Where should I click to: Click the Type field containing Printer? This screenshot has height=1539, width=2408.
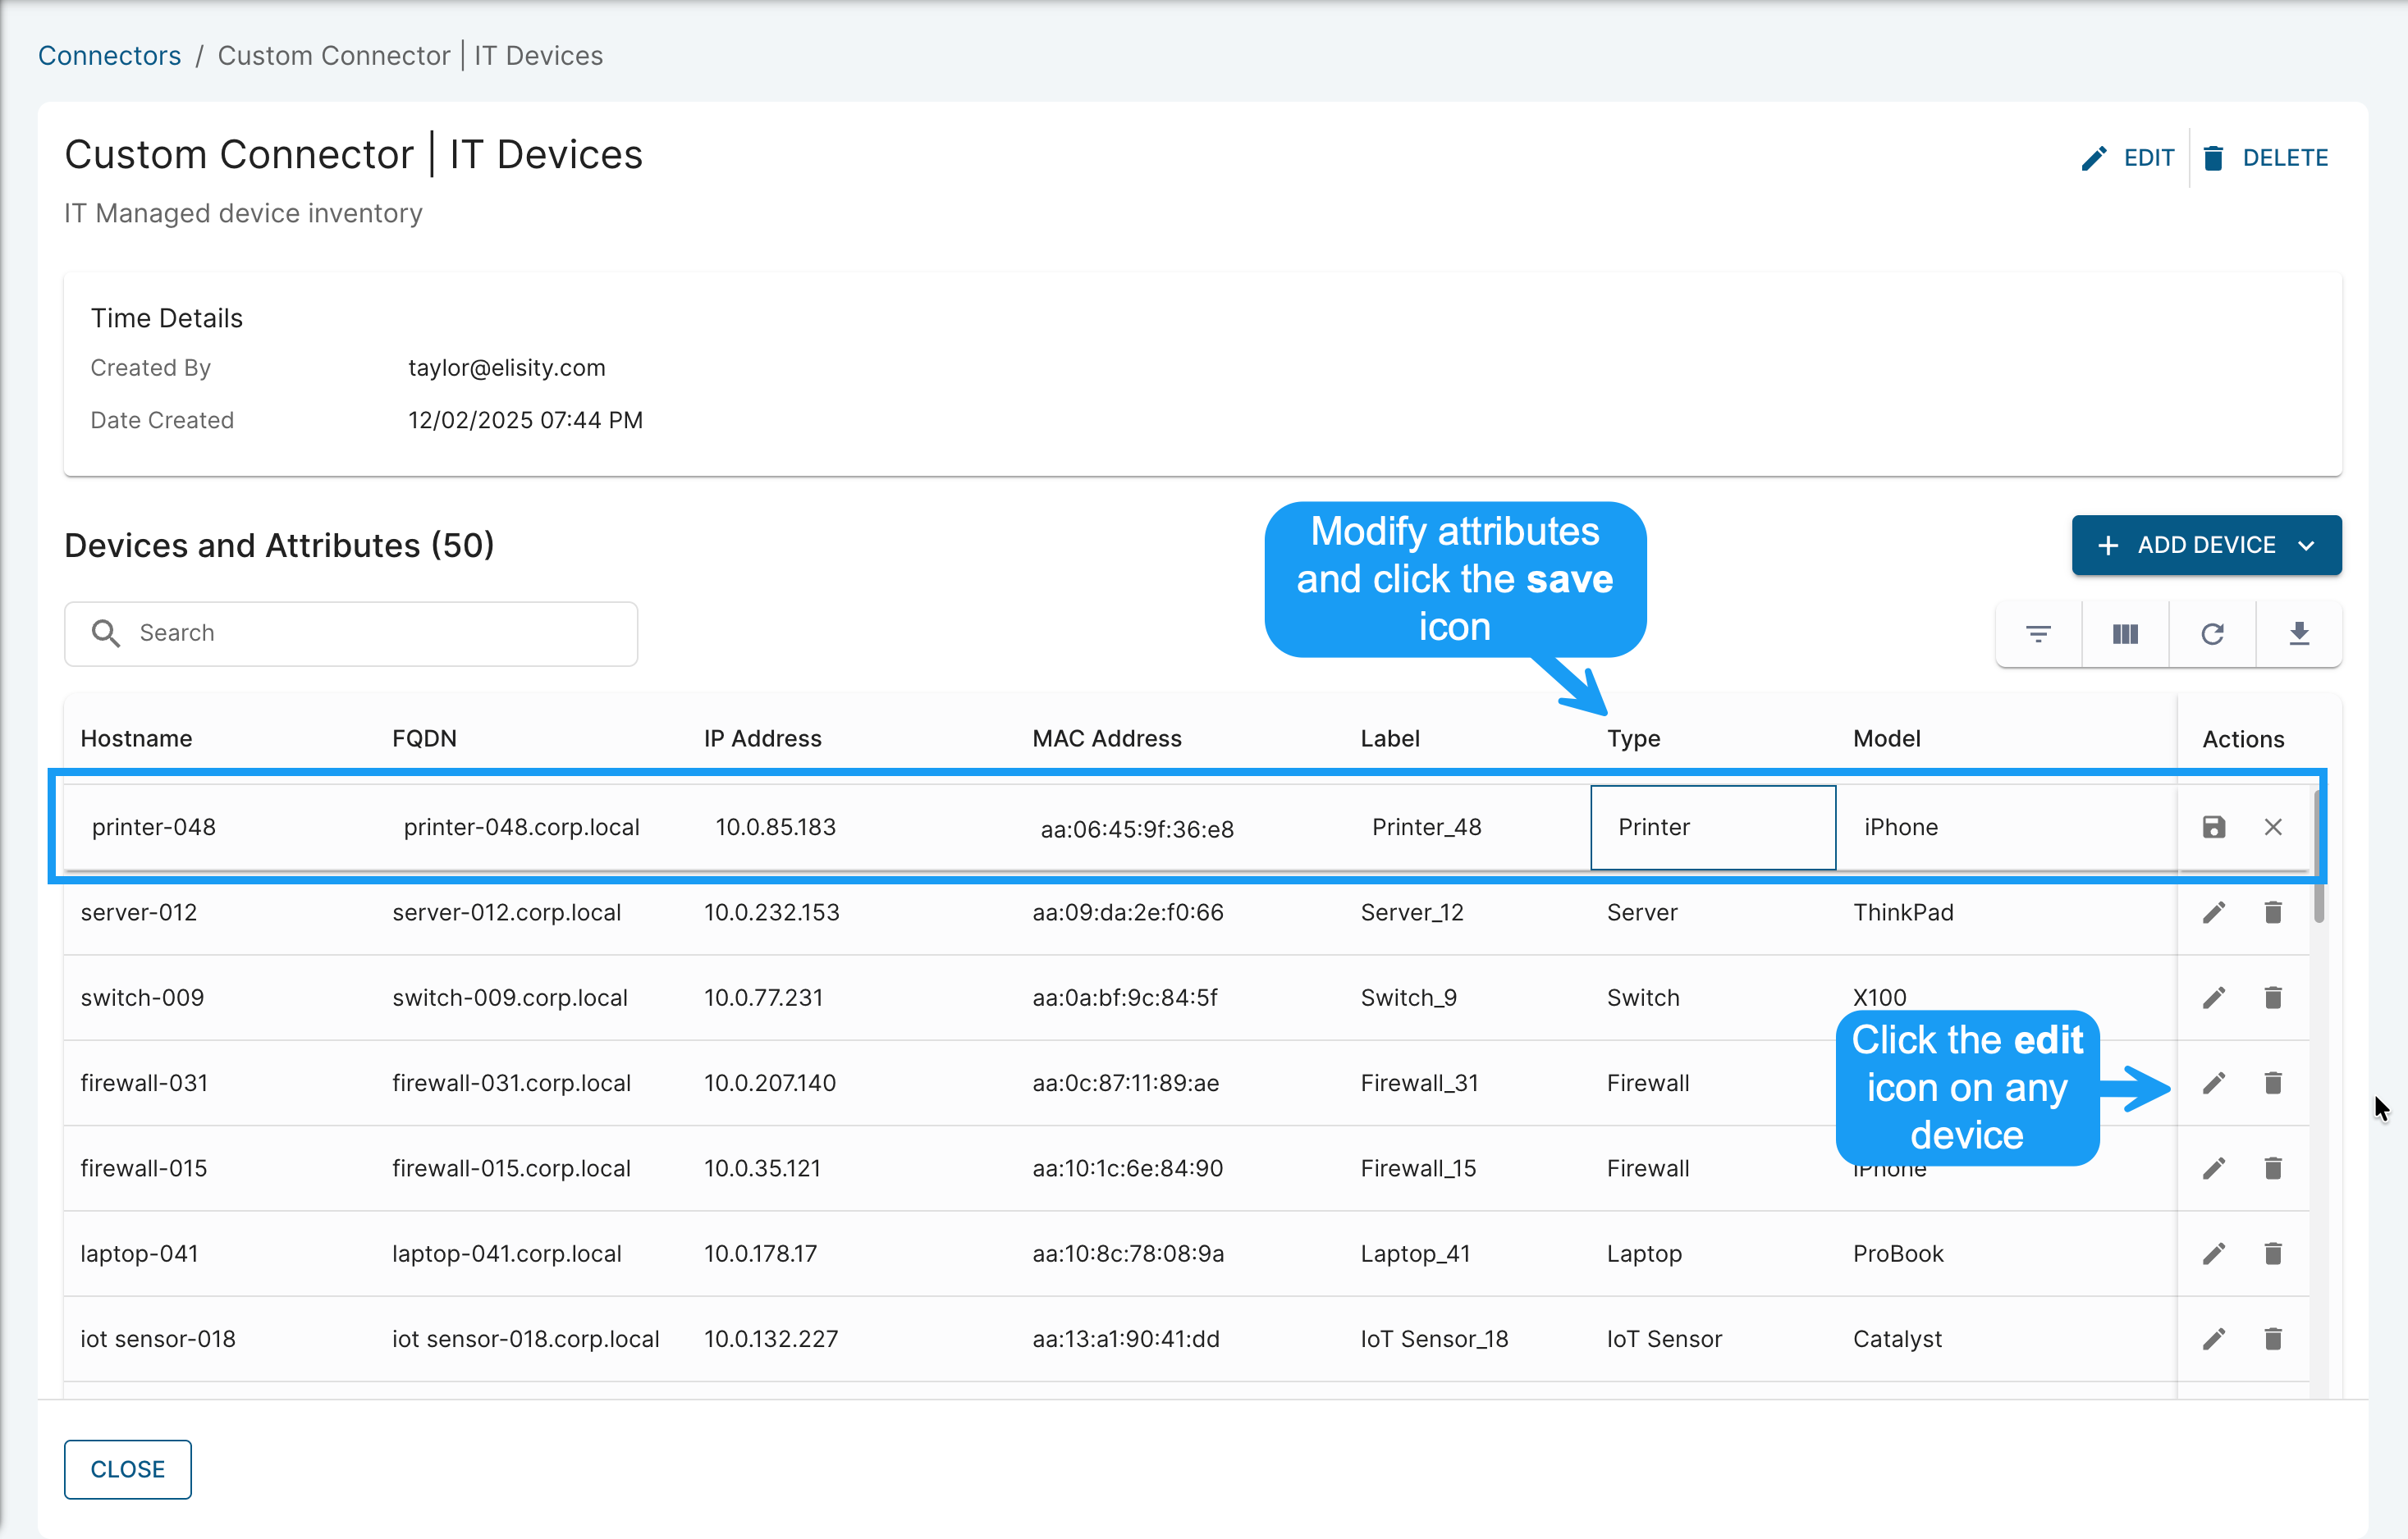[1713, 828]
